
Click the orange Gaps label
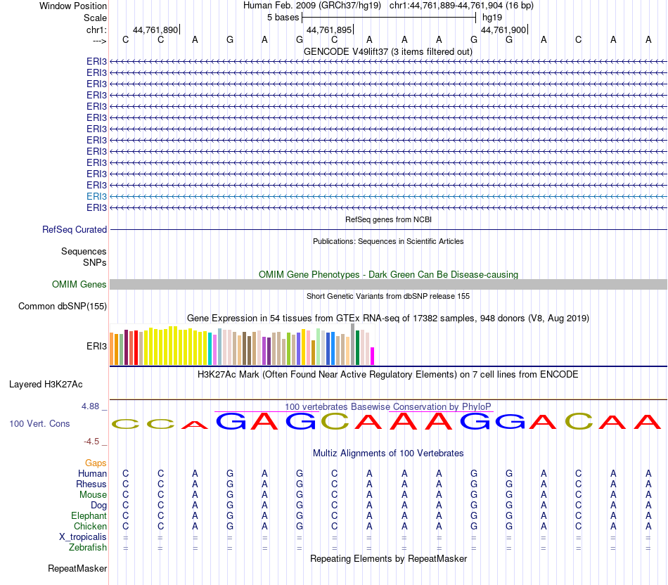[x=96, y=463]
